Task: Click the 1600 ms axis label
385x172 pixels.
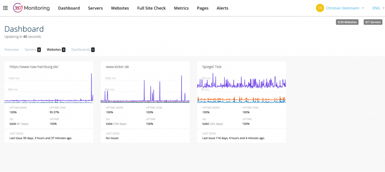Action: [14, 79]
